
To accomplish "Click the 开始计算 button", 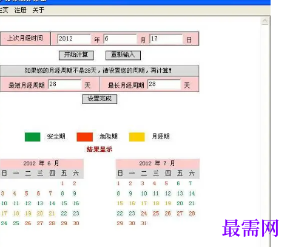I will coord(76,55).
